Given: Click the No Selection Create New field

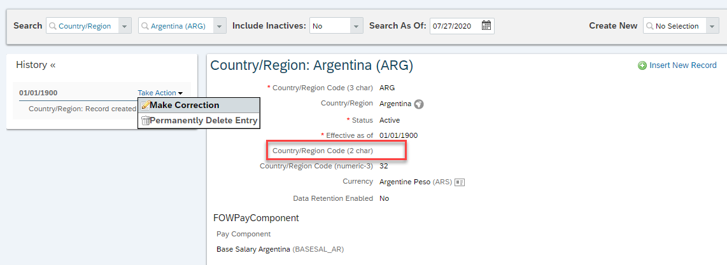Looking at the screenshot, I should [x=677, y=26].
